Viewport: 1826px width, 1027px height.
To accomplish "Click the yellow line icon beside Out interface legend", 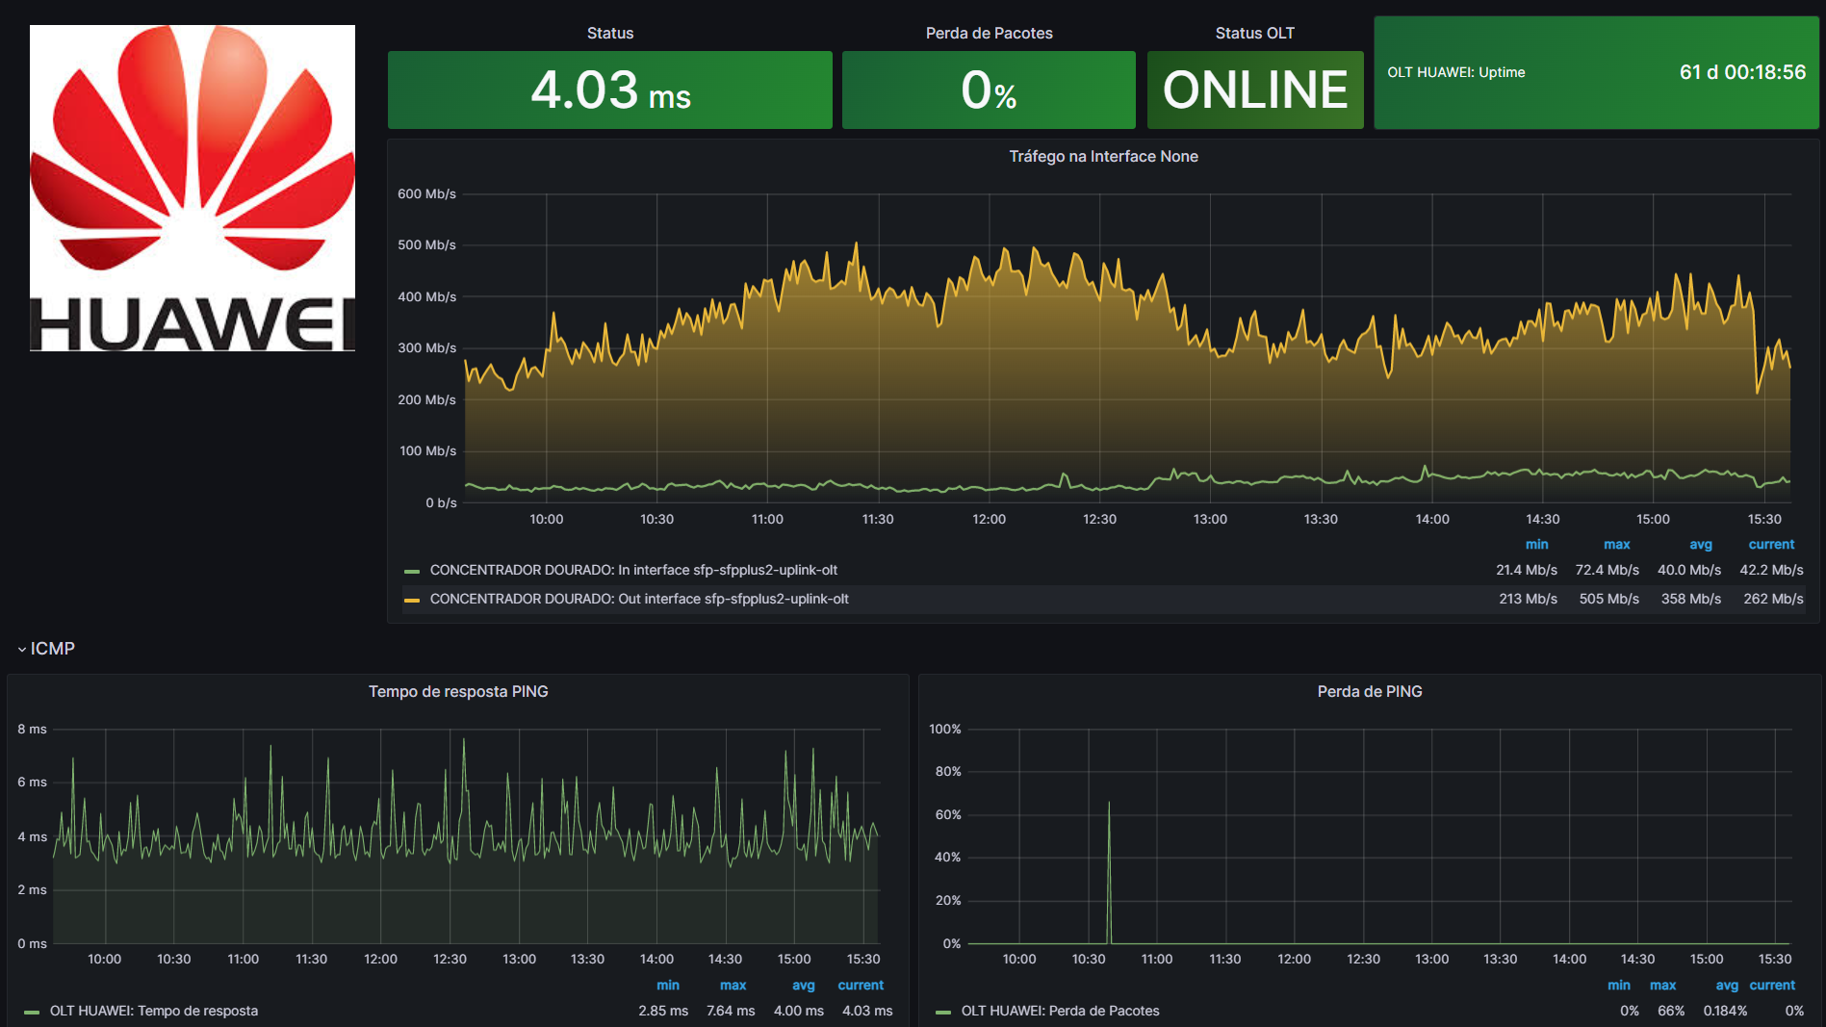I will point(414,599).
